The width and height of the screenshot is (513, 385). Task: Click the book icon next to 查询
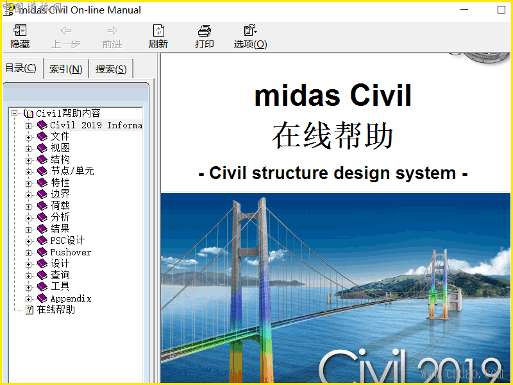[x=42, y=275]
